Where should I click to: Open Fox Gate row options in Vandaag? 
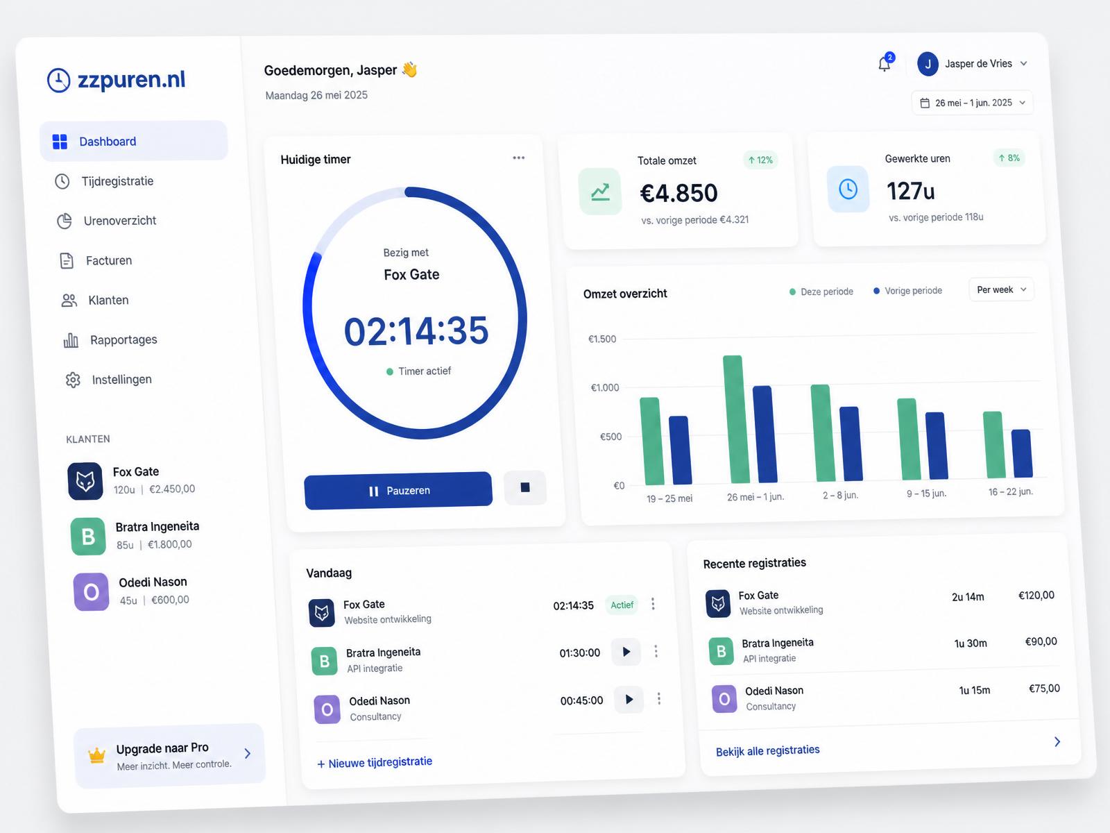click(653, 604)
